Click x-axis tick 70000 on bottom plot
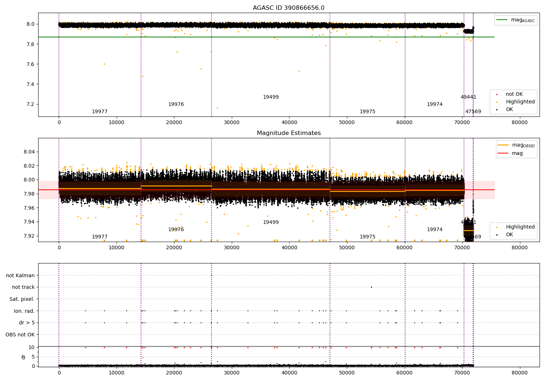 pos(462,373)
